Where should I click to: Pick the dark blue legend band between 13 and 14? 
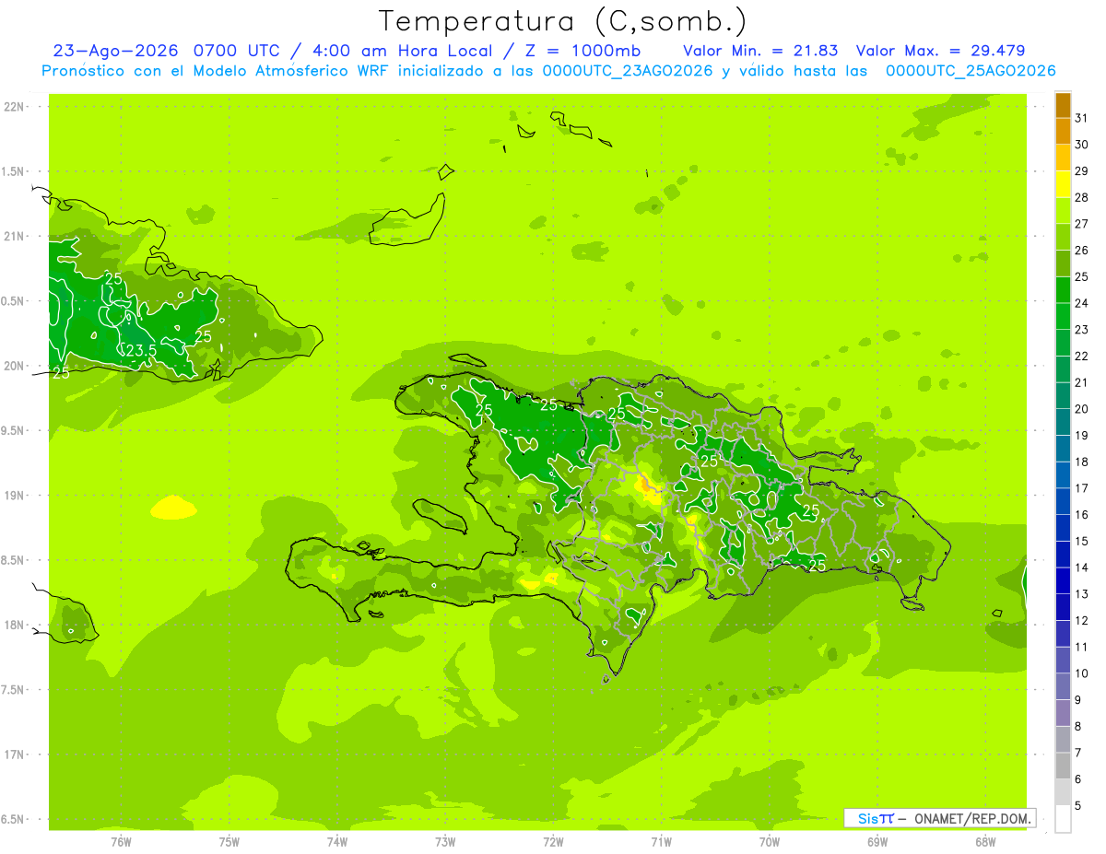[x=1063, y=581]
